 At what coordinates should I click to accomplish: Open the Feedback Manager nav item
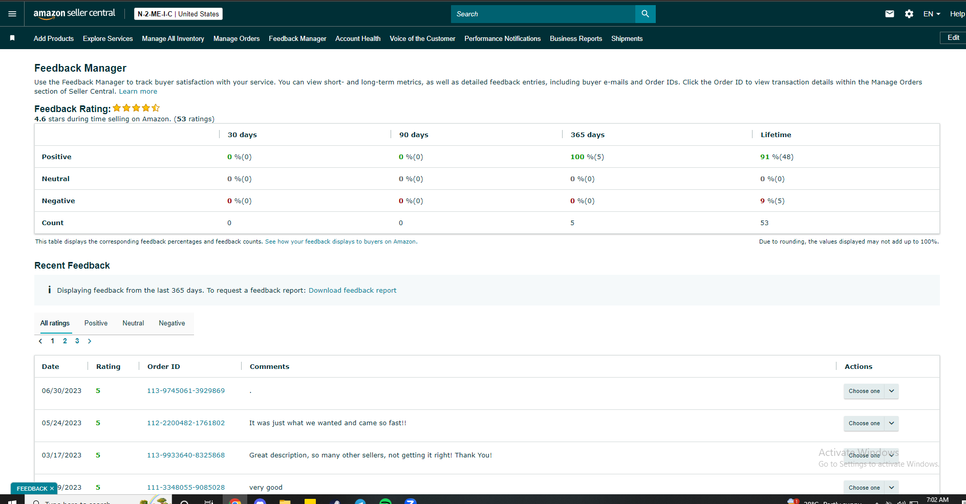point(297,38)
